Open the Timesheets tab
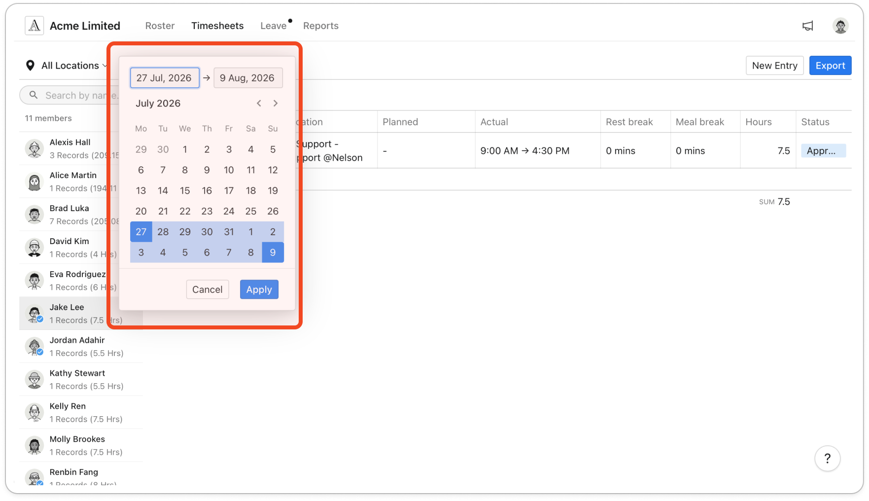 217,26
